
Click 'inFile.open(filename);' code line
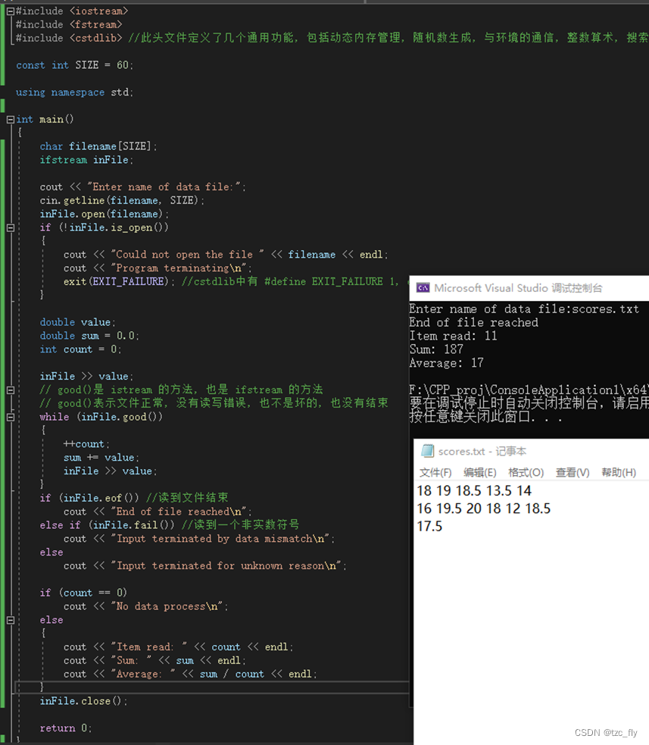[x=104, y=214]
